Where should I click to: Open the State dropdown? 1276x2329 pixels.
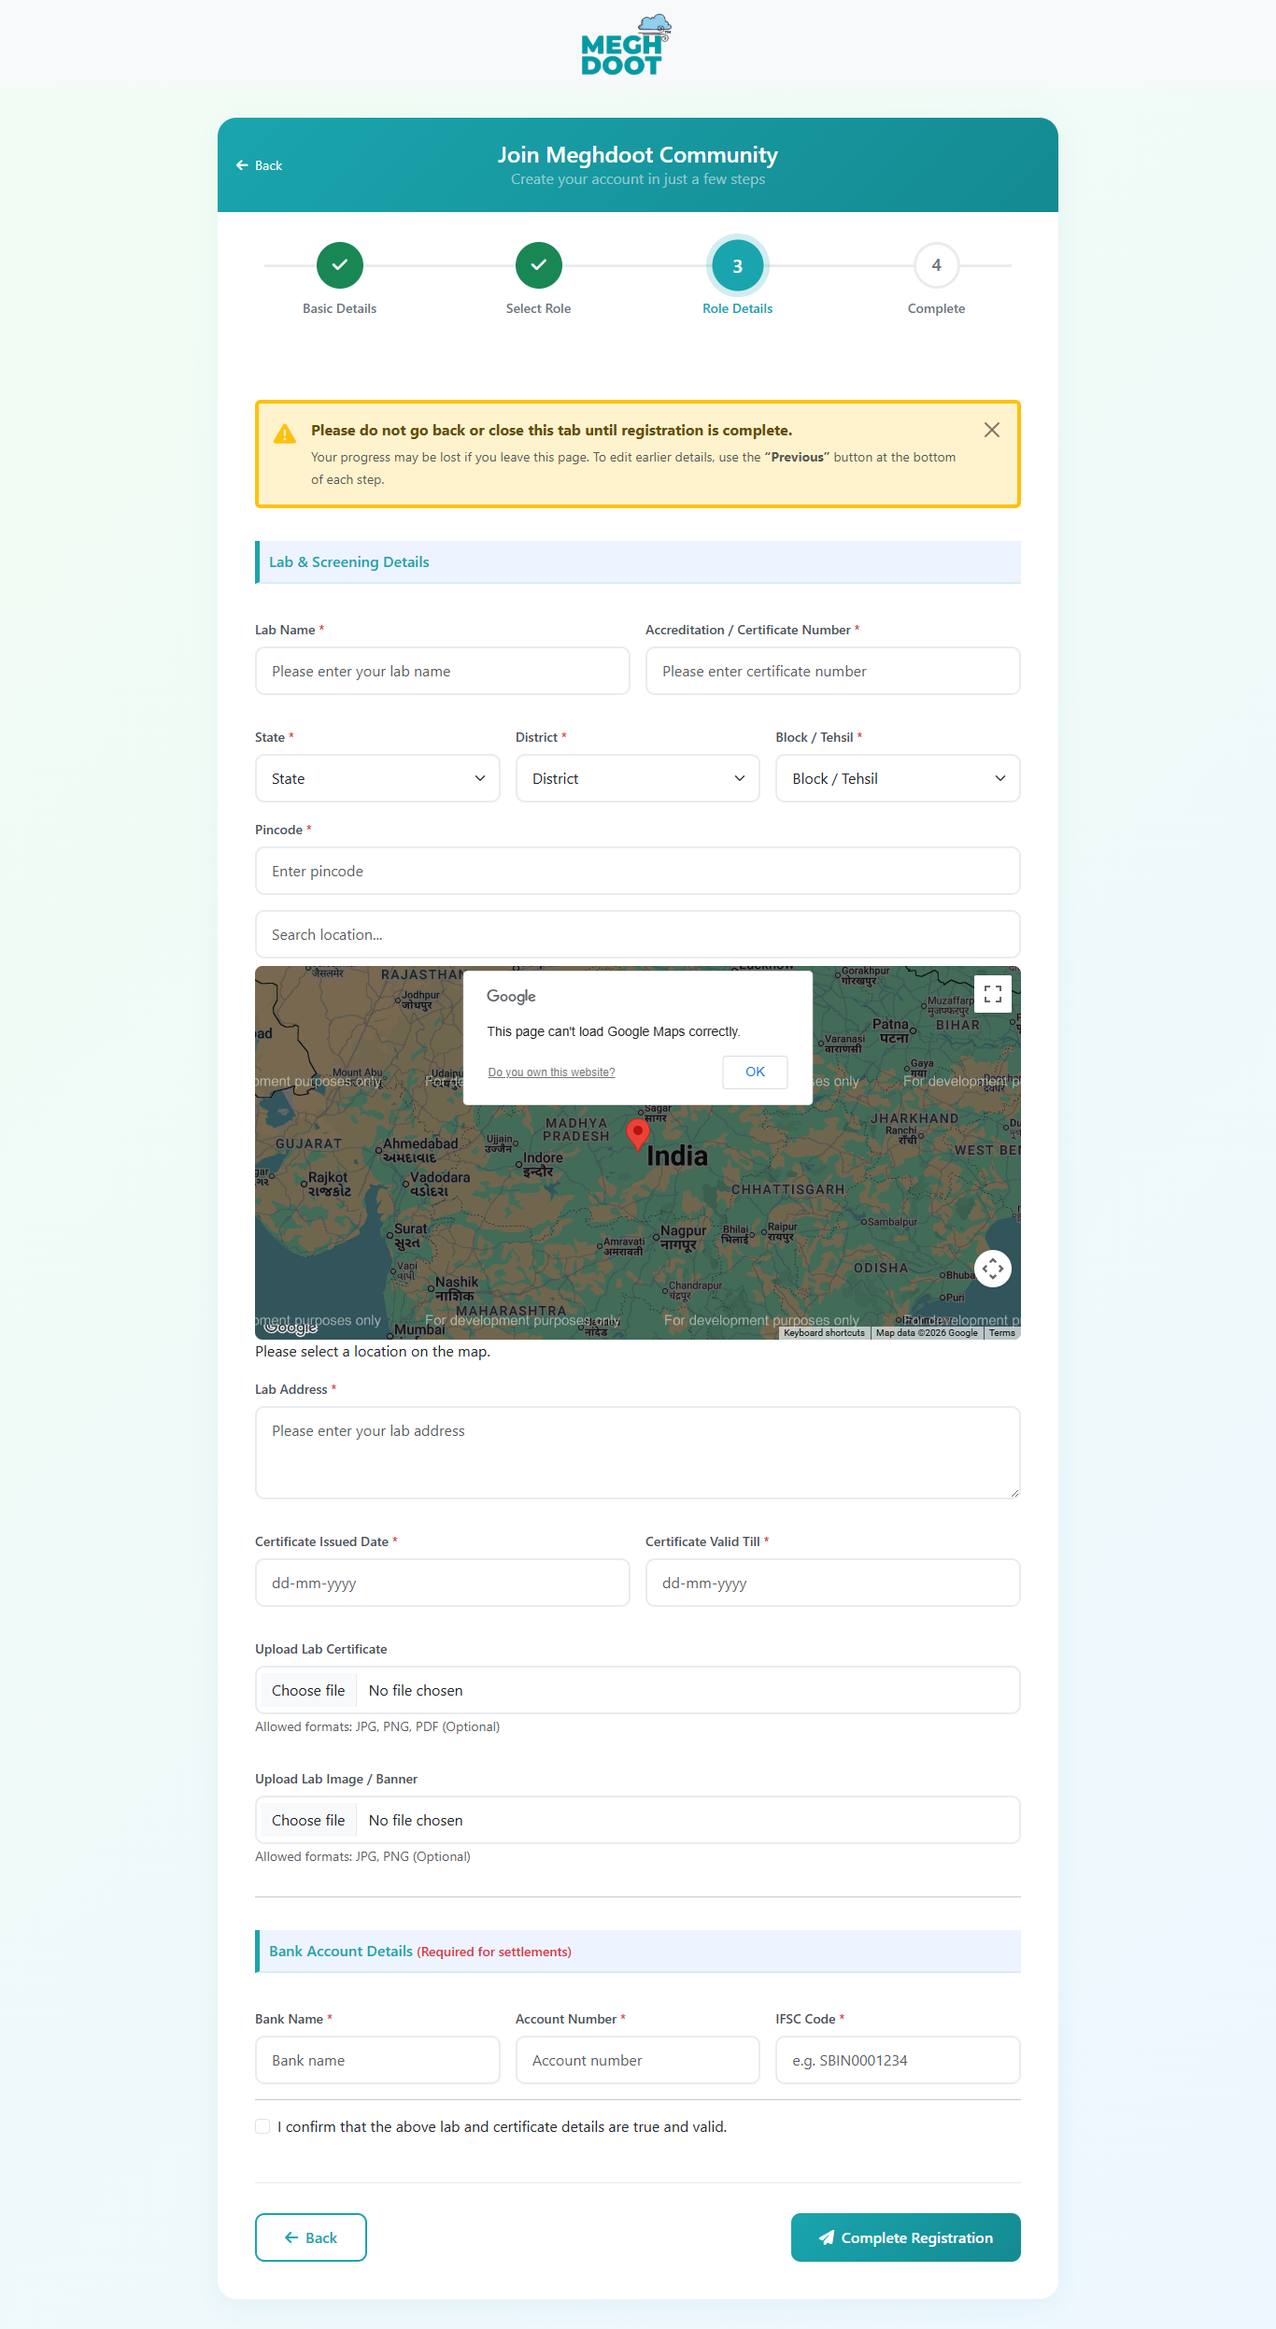click(x=377, y=778)
